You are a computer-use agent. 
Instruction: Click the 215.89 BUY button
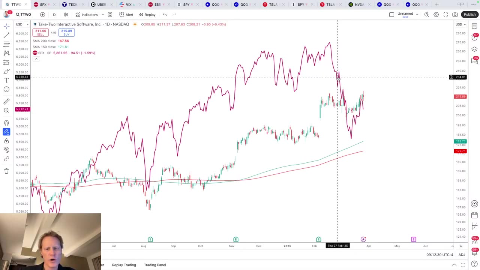(66, 33)
